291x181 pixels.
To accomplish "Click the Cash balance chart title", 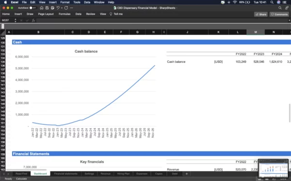I will (86, 51).
